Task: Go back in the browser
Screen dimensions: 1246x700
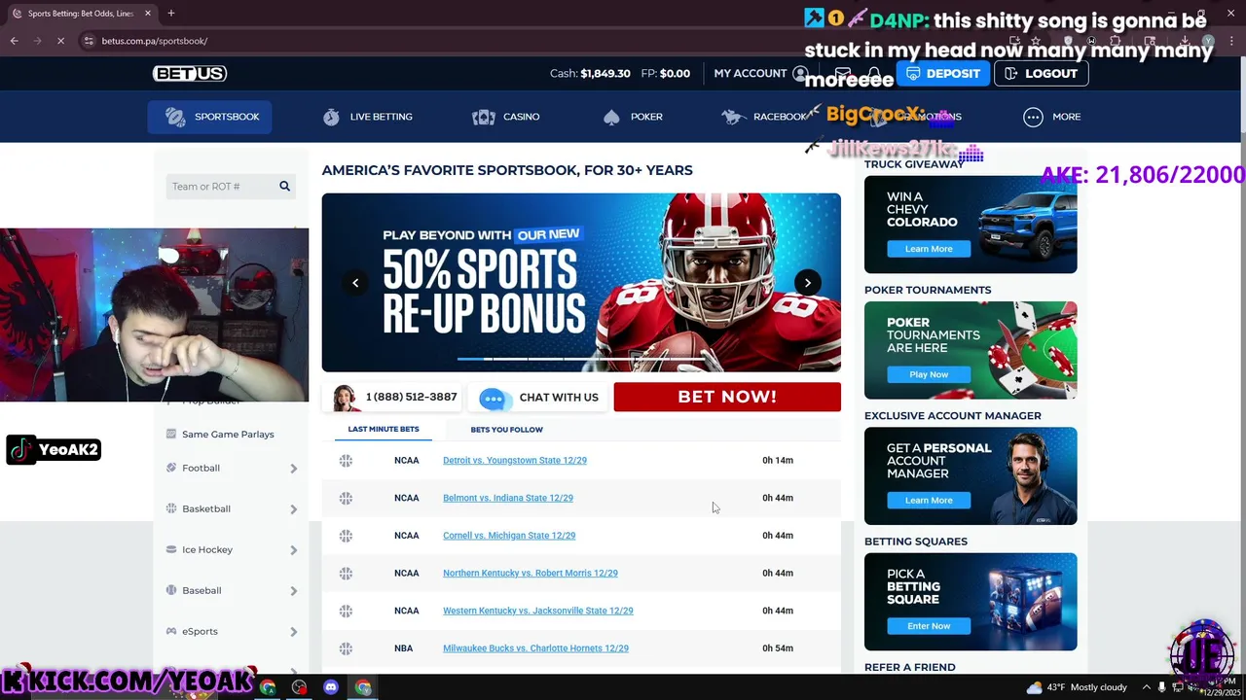Action: (14, 41)
